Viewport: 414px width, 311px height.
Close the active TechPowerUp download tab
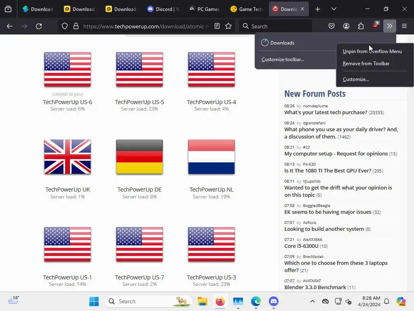(x=302, y=9)
